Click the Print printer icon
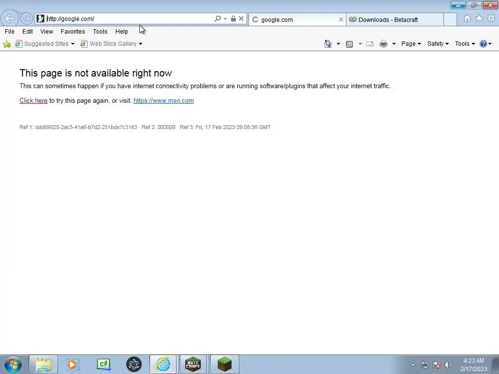The height and width of the screenshot is (374, 499). pos(384,44)
